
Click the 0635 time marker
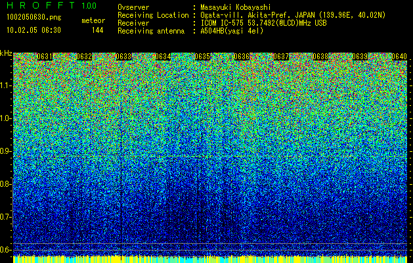(x=202, y=57)
